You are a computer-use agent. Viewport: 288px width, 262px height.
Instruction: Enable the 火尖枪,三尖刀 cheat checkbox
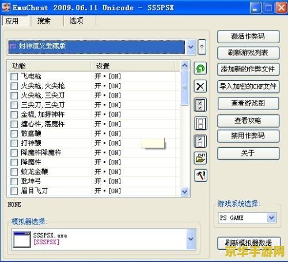[x=14, y=96]
